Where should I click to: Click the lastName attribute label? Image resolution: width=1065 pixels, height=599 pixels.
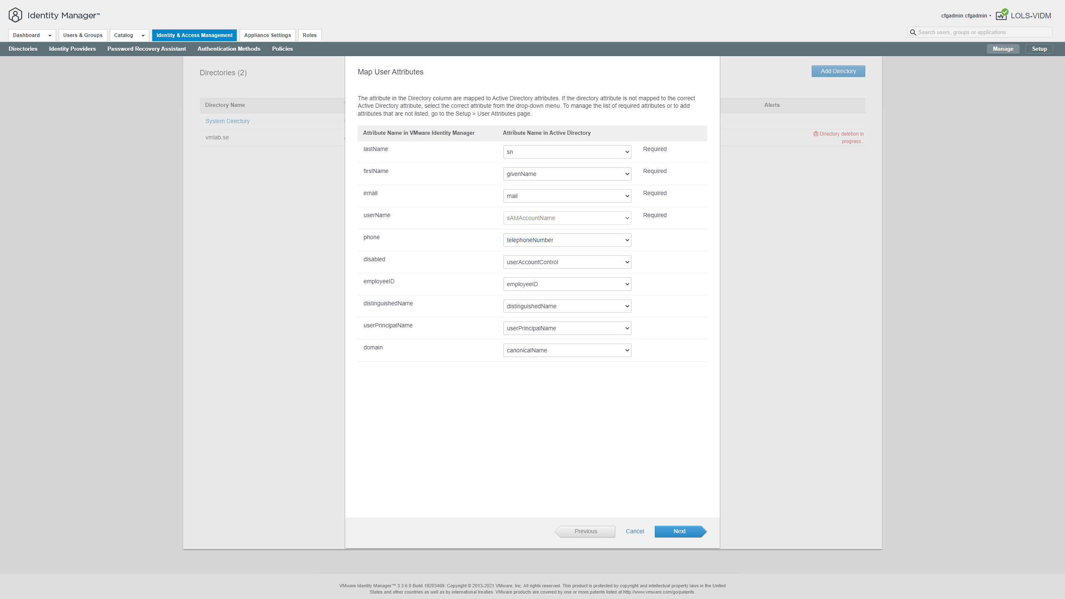coord(376,149)
